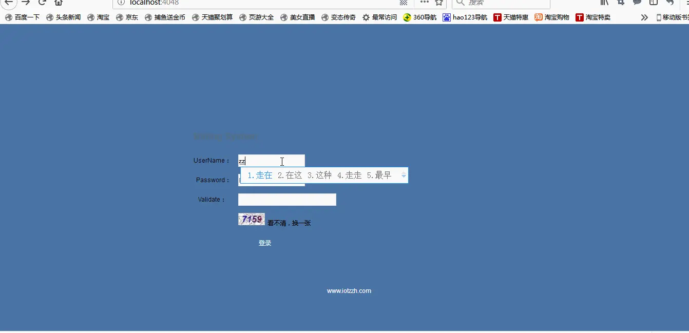Click the undo arrow toolbar icon

670,2
